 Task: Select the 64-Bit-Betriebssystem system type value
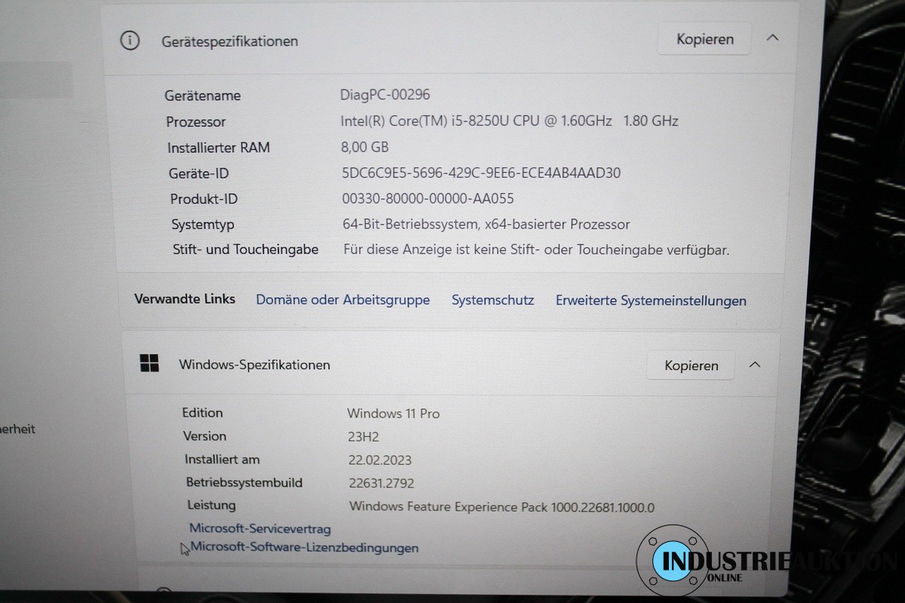tap(486, 225)
